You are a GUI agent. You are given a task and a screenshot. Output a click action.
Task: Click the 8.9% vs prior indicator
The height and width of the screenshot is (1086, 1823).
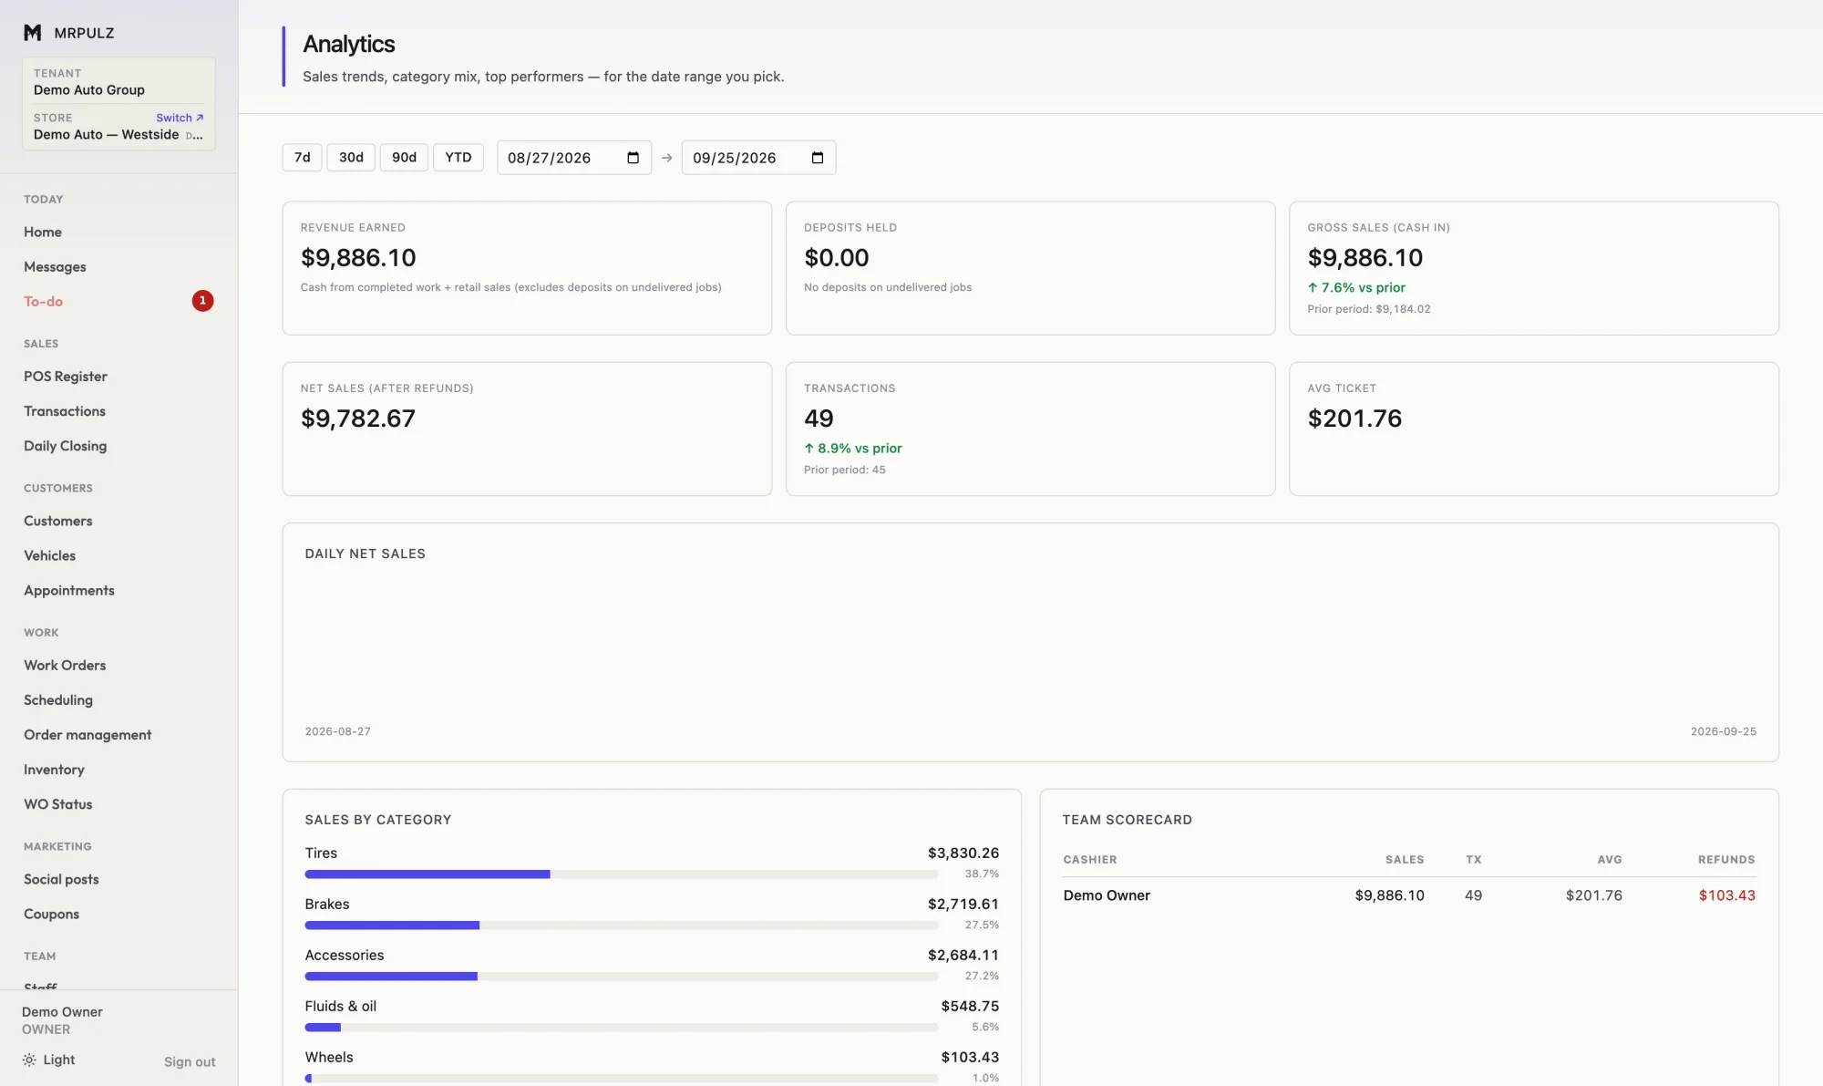coord(853,448)
